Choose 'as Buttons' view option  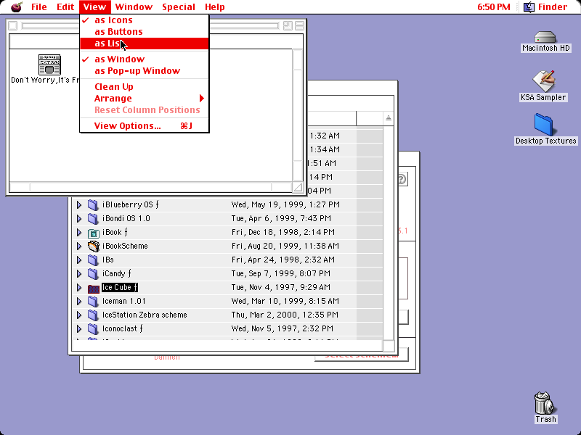145,32
